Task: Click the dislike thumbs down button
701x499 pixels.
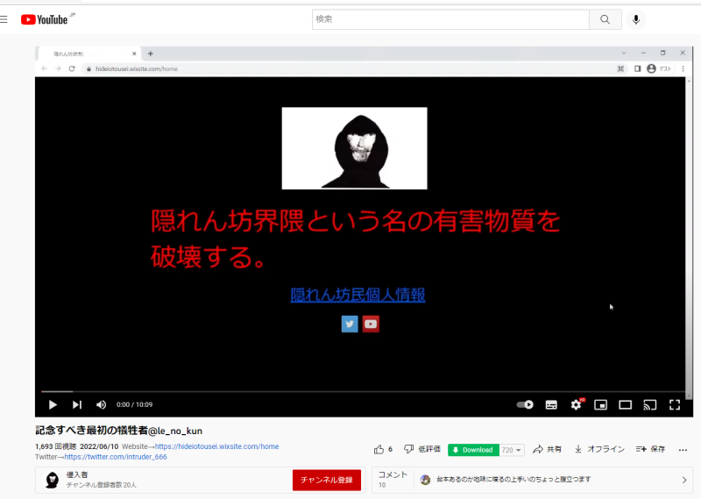Action: coord(408,449)
